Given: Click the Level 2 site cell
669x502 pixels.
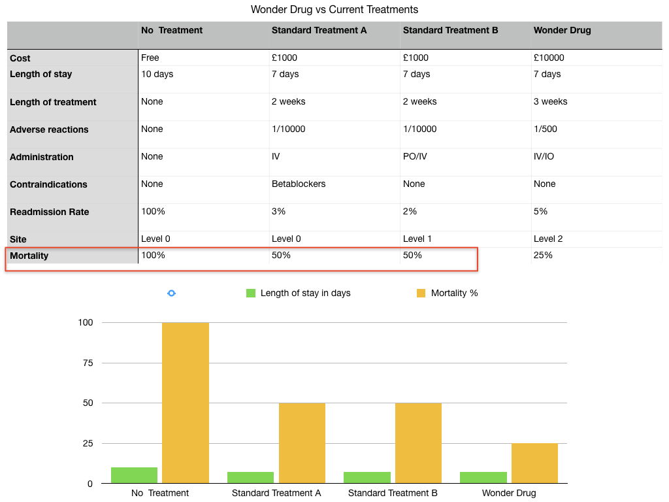Looking at the screenshot, I should point(596,239).
